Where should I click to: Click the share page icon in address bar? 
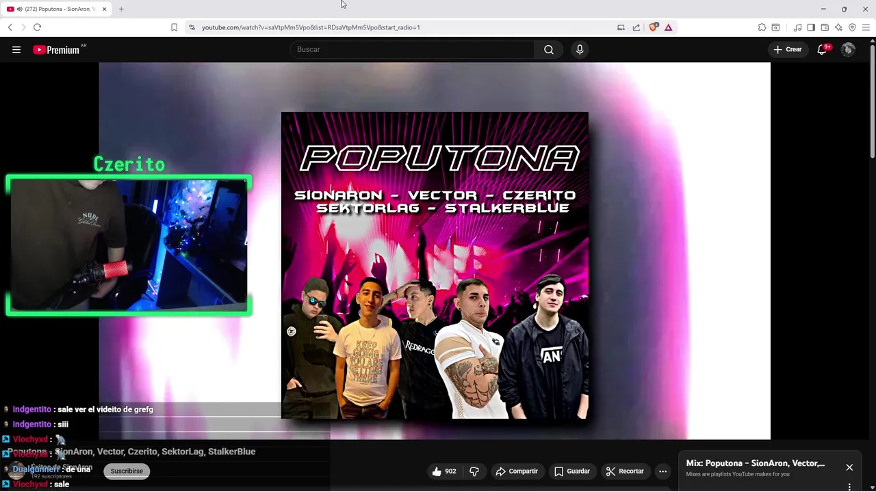click(636, 27)
